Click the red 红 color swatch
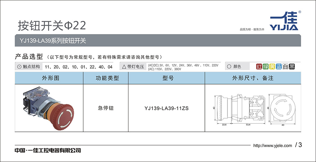Image resolution: width=316 pixels, height=162 pixels. [259, 66]
